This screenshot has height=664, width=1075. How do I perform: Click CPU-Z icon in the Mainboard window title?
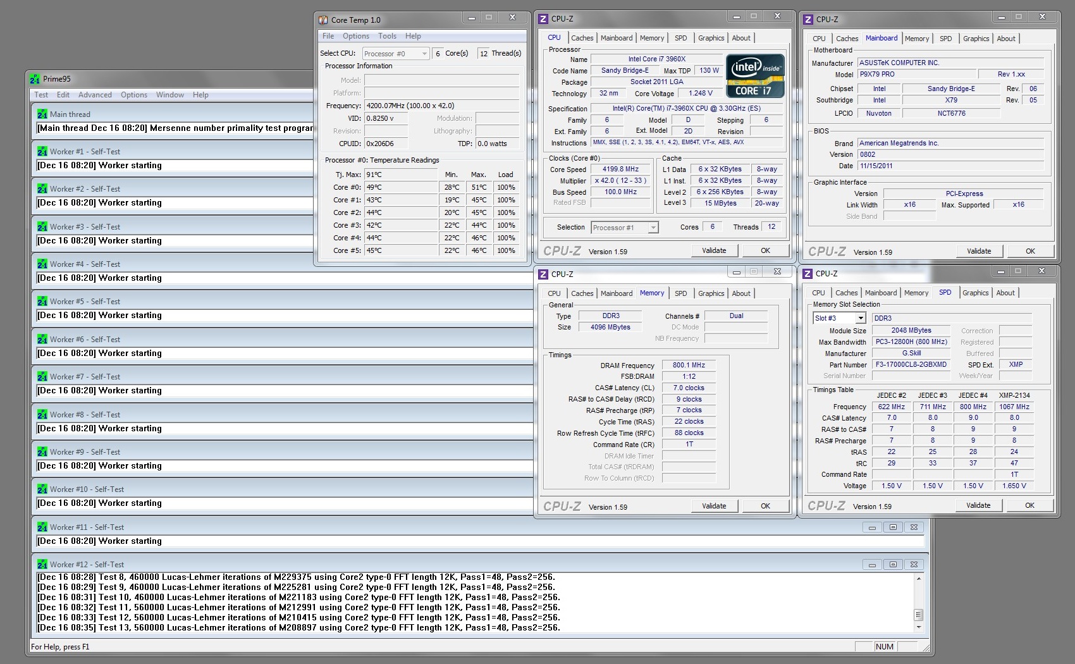click(x=808, y=20)
